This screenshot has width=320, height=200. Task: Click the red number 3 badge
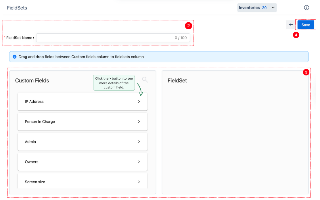[306, 72]
